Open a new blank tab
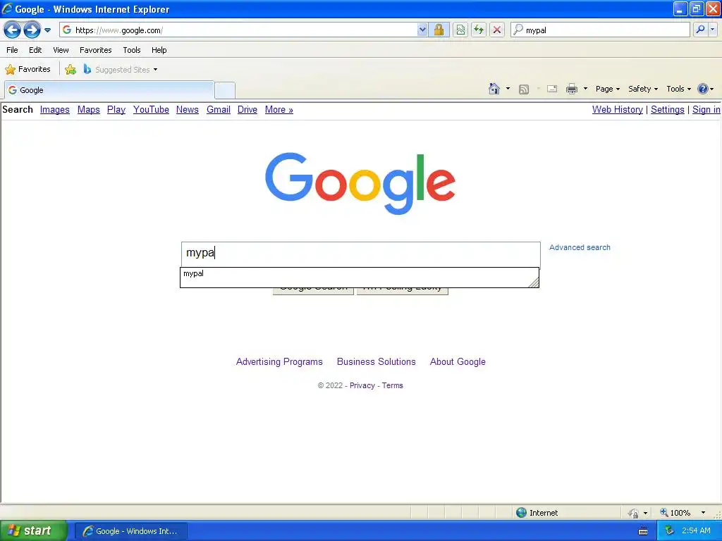 click(225, 90)
